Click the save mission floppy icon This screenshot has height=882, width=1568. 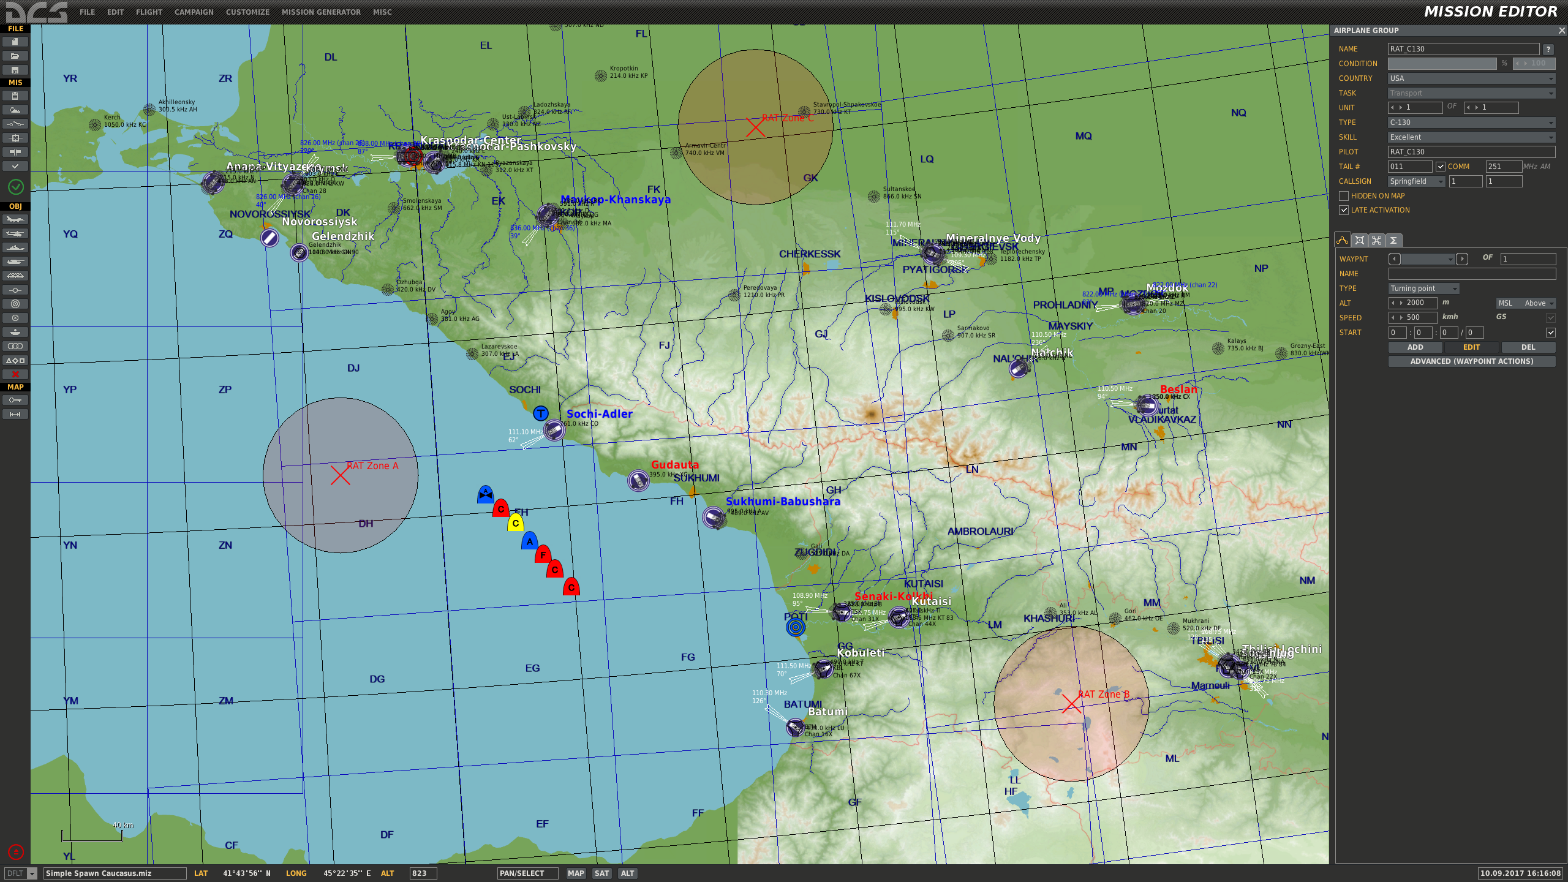pos(15,70)
